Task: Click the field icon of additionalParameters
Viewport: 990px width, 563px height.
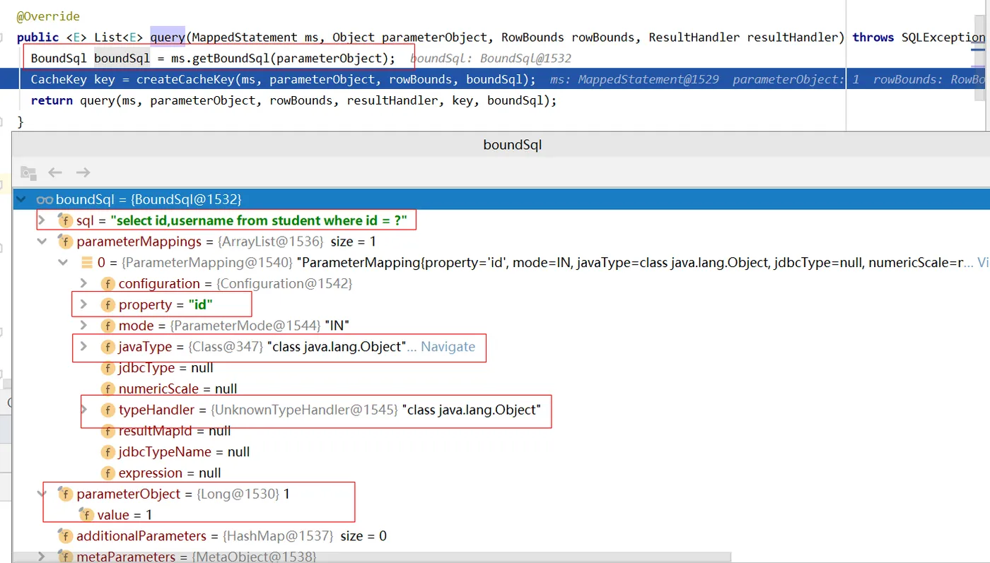Action: click(65, 536)
